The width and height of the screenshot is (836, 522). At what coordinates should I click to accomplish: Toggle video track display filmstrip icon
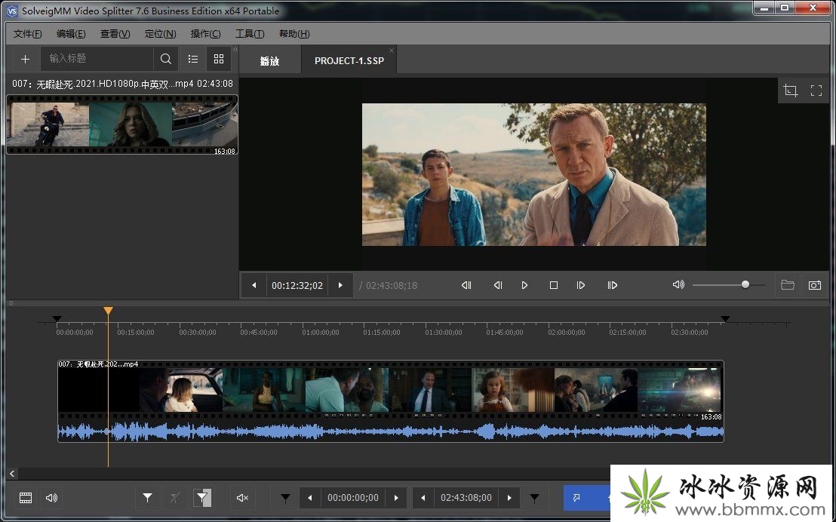pyautogui.click(x=26, y=498)
